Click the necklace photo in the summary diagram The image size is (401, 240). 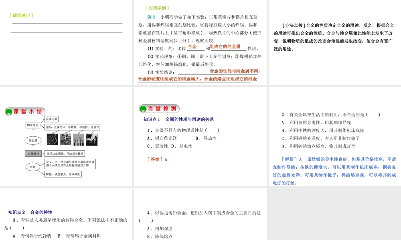click(x=53, y=140)
